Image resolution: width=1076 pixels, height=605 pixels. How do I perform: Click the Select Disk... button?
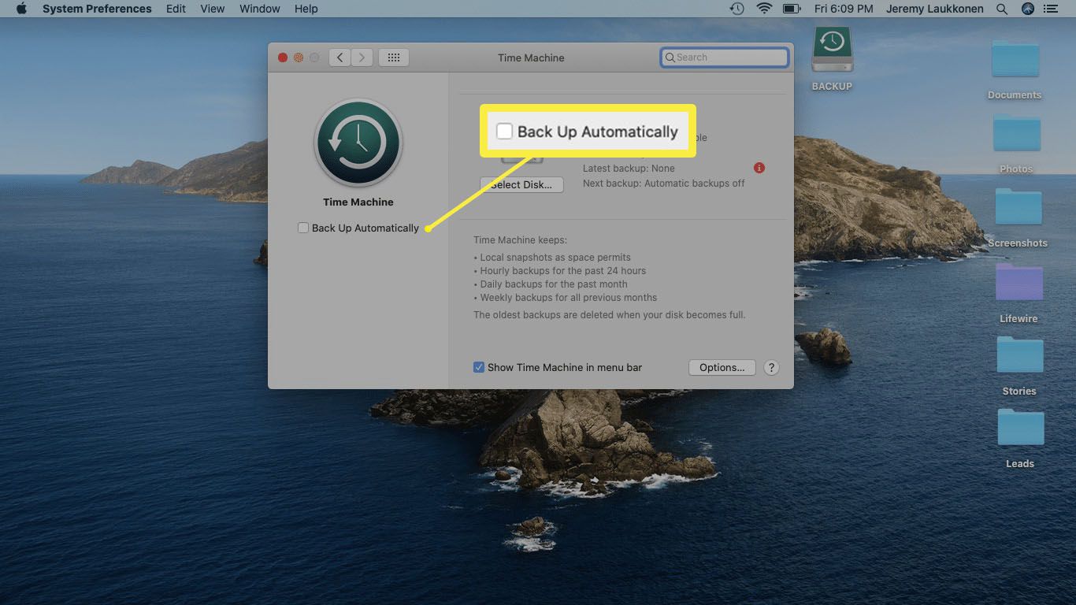pyautogui.click(x=521, y=185)
